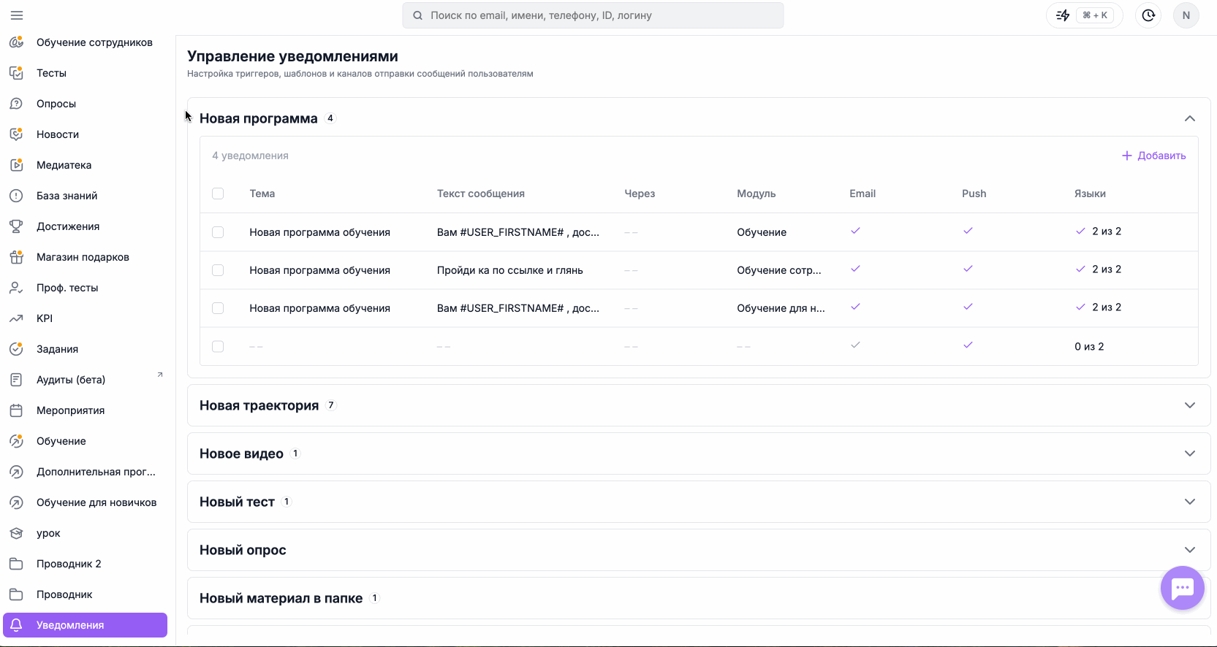Viewport: 1217px width, 647px height.
Task: Click the Магазин подарков gift icon
Action: [16, 257]
